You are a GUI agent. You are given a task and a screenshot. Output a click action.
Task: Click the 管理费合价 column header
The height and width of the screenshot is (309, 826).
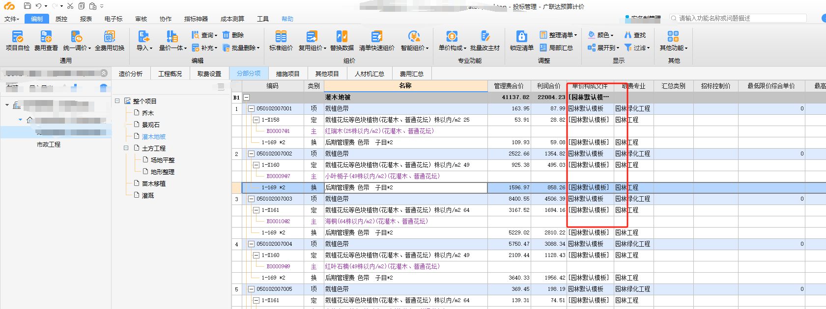click(x=509, y=86)
